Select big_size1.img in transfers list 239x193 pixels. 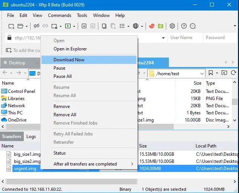coord(27,154)
